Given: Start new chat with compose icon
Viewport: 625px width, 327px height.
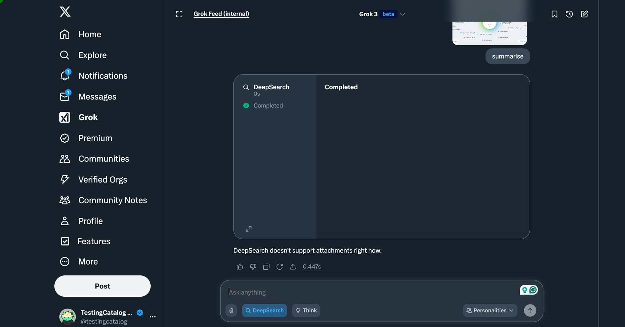Looking at the screenshot, I should [x=584, y=14].
